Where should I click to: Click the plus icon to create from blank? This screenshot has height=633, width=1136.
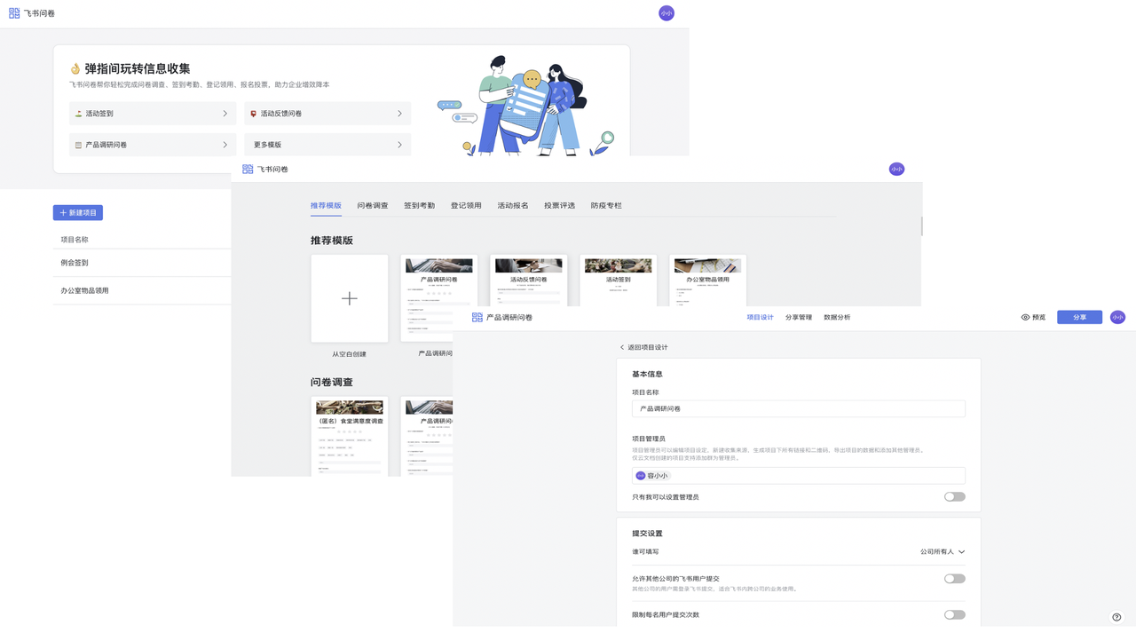(349, 298)
